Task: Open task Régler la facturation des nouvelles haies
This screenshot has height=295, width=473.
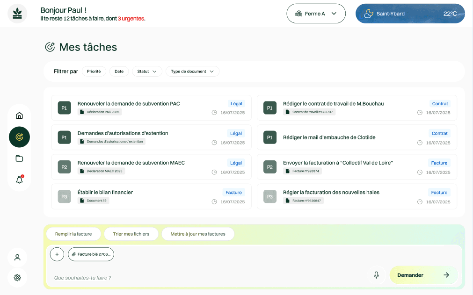Action: [x=357, y=196]
